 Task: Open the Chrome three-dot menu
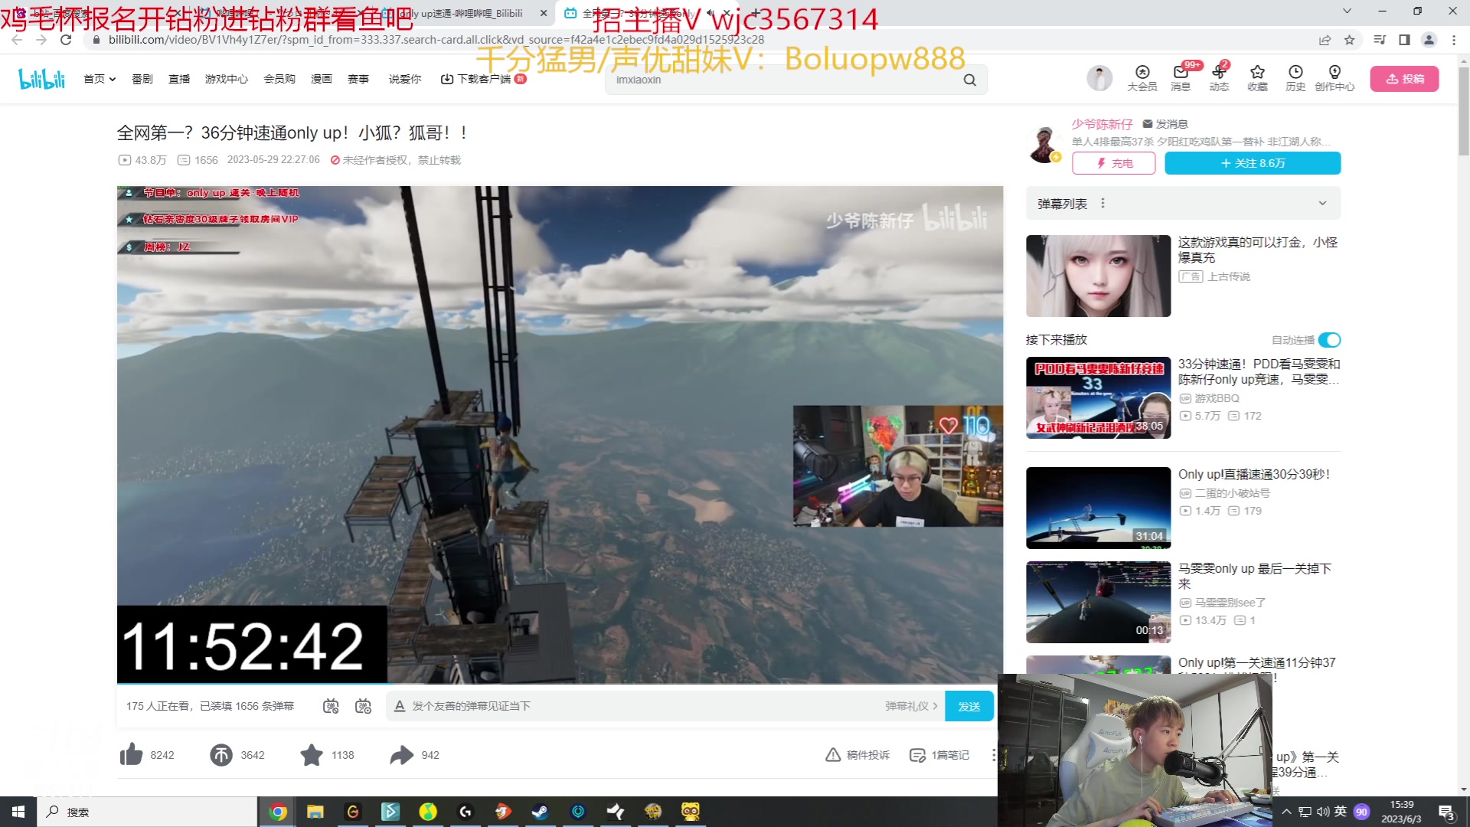[x=1453, y=40]
